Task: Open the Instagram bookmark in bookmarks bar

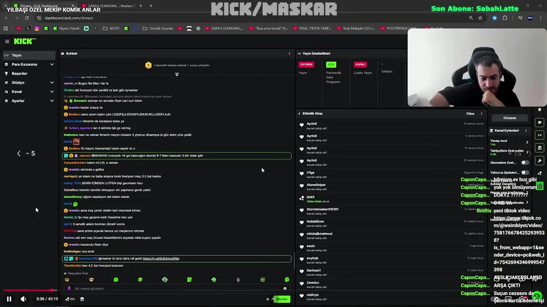Action: 37,29
